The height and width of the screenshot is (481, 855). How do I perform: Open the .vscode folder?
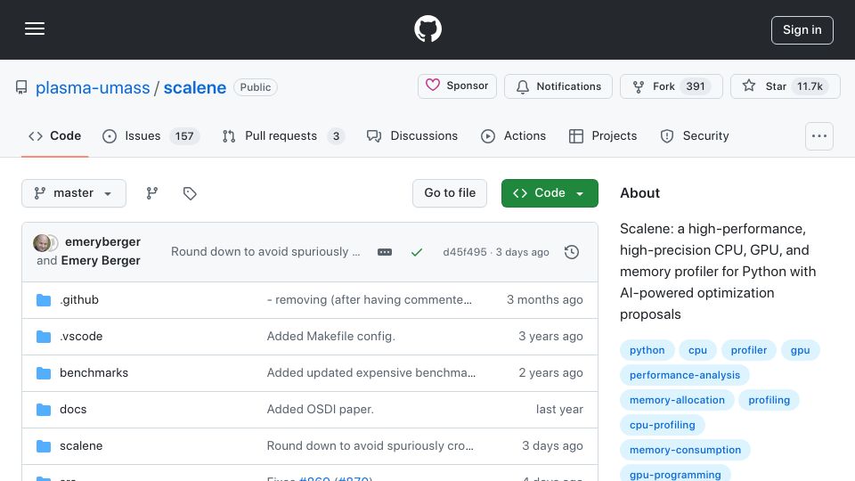81,337
